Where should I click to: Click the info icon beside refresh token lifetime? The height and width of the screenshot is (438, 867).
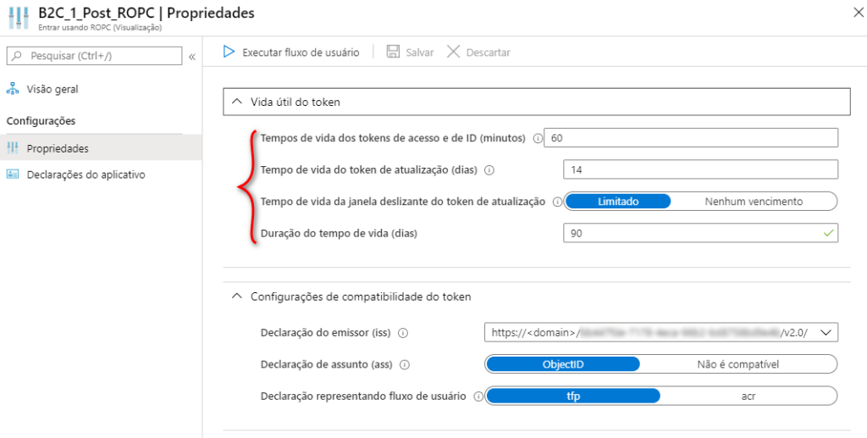[x=489, y=169]
